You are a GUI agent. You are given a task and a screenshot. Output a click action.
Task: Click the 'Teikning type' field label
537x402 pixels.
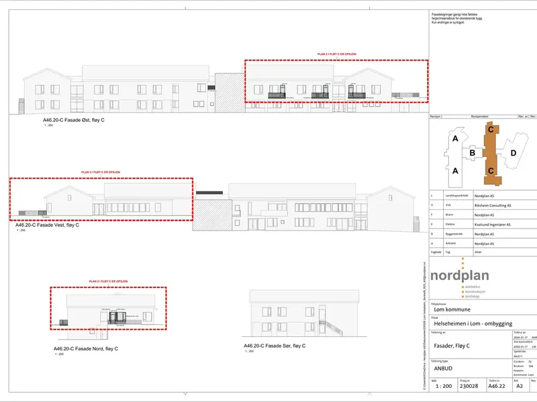point(440,361)
